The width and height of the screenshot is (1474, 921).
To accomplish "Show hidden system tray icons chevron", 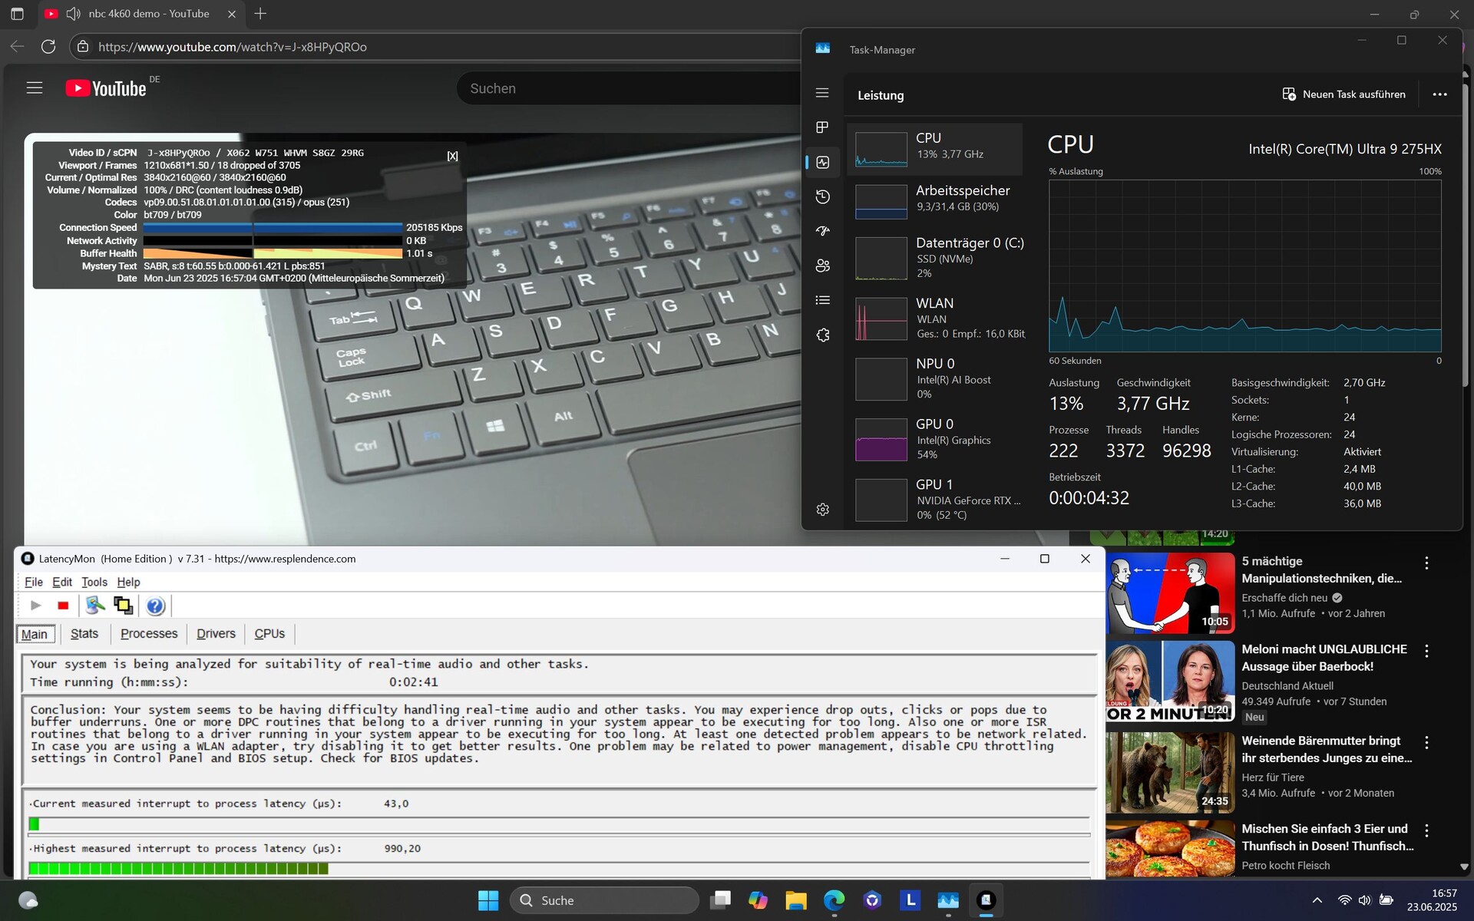I will coord(1317,900).
